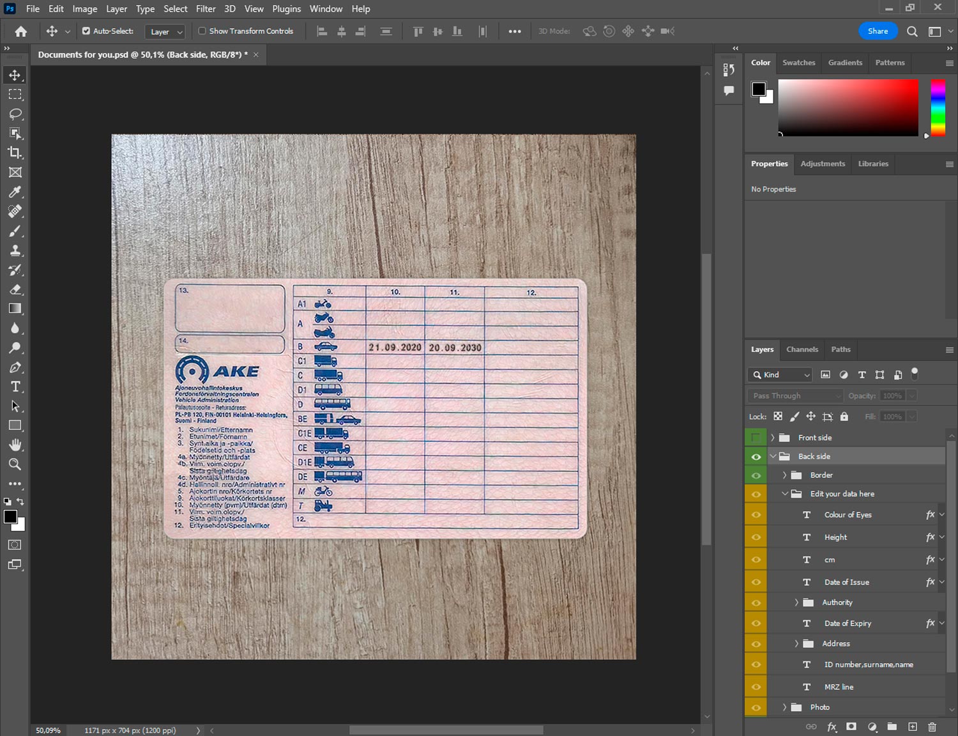Select the Lasso tool
This screenshot has width=958, height=736.
[x=15, y=114]
